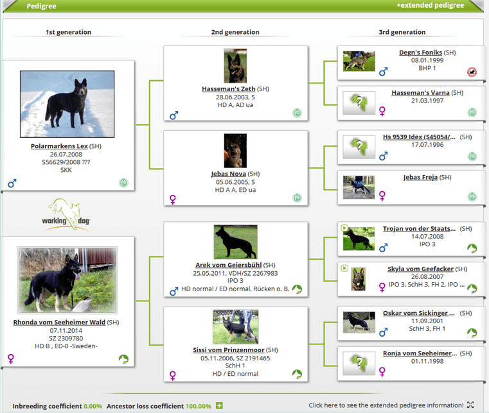
Task: Click the video play icon on Trojan's photo
Action: coord(346,228)
